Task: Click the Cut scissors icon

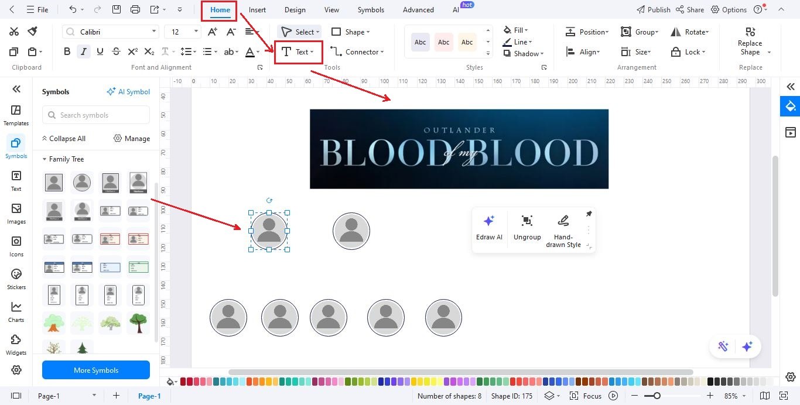Action: (x=14, y=32)
